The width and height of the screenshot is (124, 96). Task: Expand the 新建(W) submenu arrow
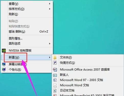click(50, 57)
